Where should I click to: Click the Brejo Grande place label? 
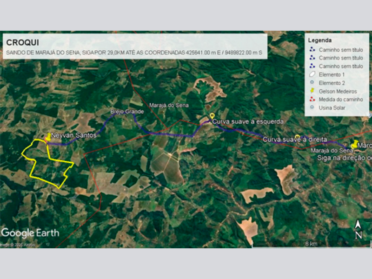pos(124,112)
